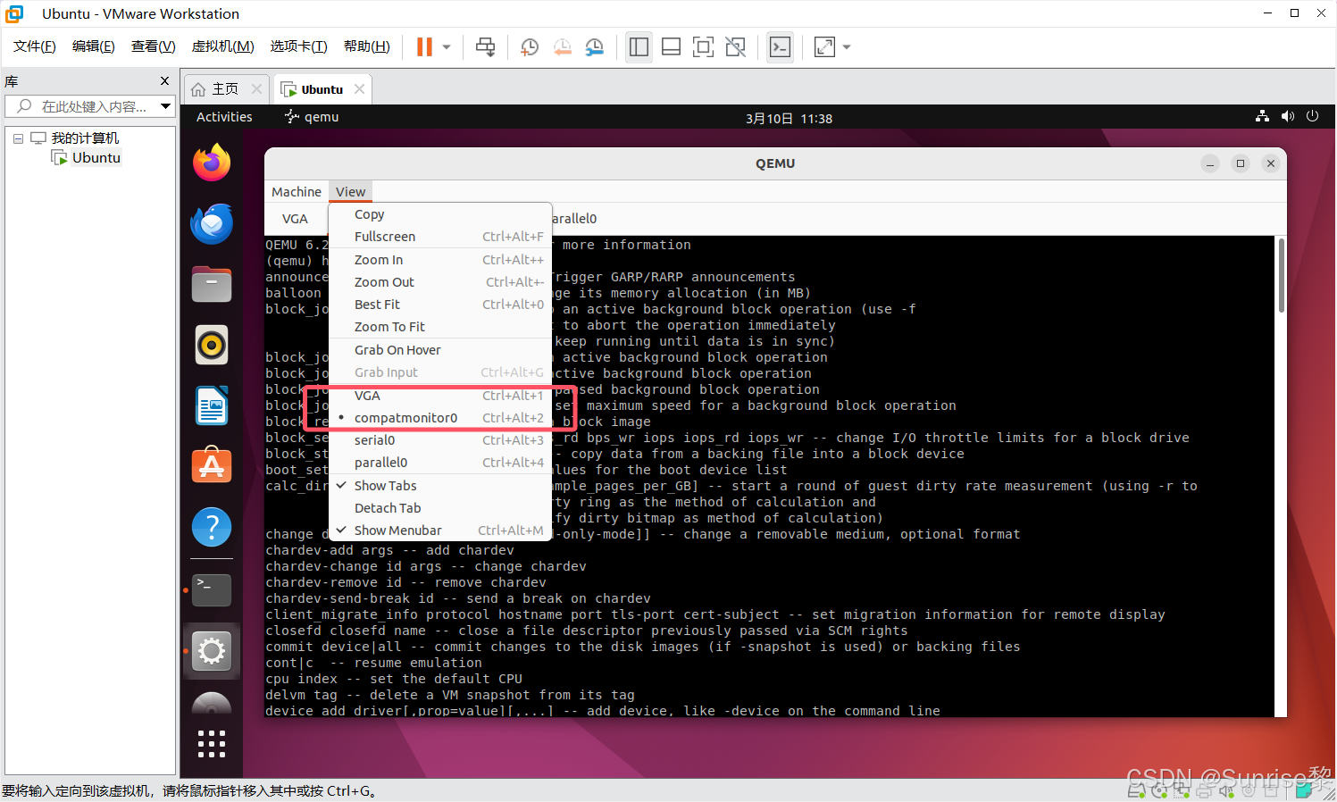Click Detach Tab menu entry

441,508
